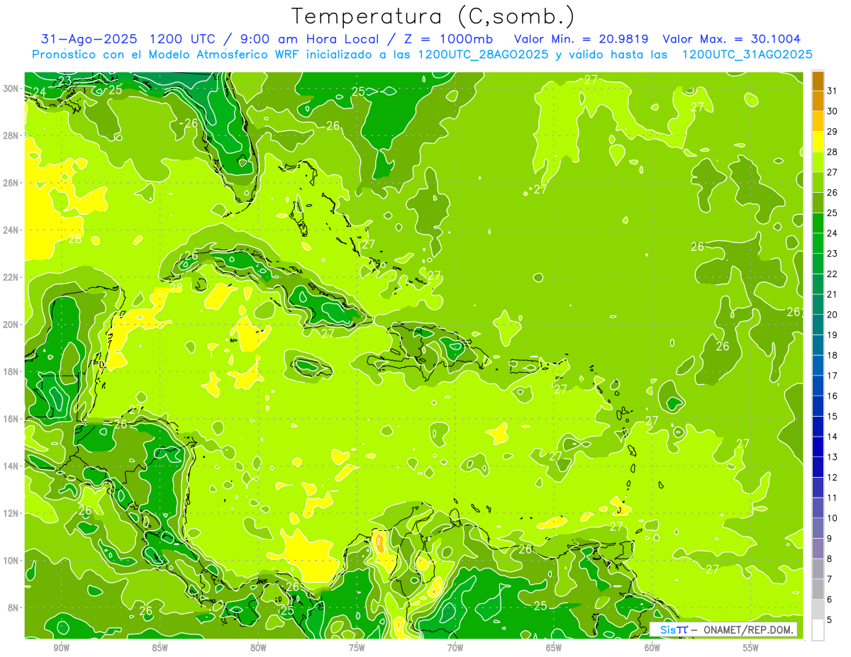Screen dimensions: 851x657
Task: Click the 16N latitude label
Action: pos(11,419)
